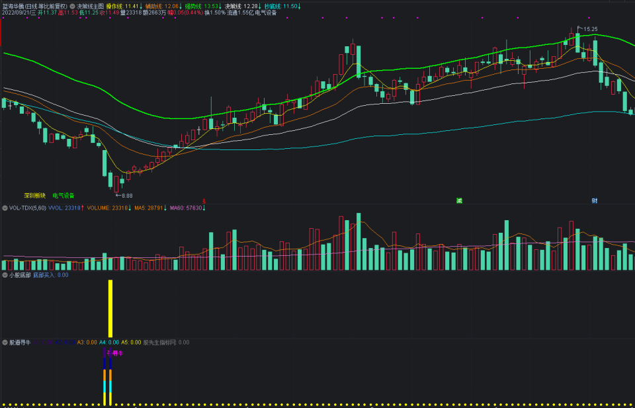
Task: Click the A2 value in 股道寻牛 panel
Action: coord(65,343)
